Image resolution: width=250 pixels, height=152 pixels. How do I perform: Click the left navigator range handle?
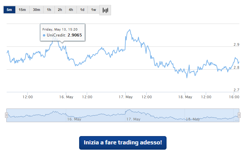[6, 115]
